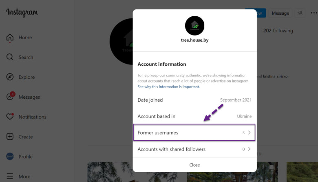The height and width of the screenshot is (182, 318).
Task: Click the add-person suggestion icon
Action: [300, 13]
